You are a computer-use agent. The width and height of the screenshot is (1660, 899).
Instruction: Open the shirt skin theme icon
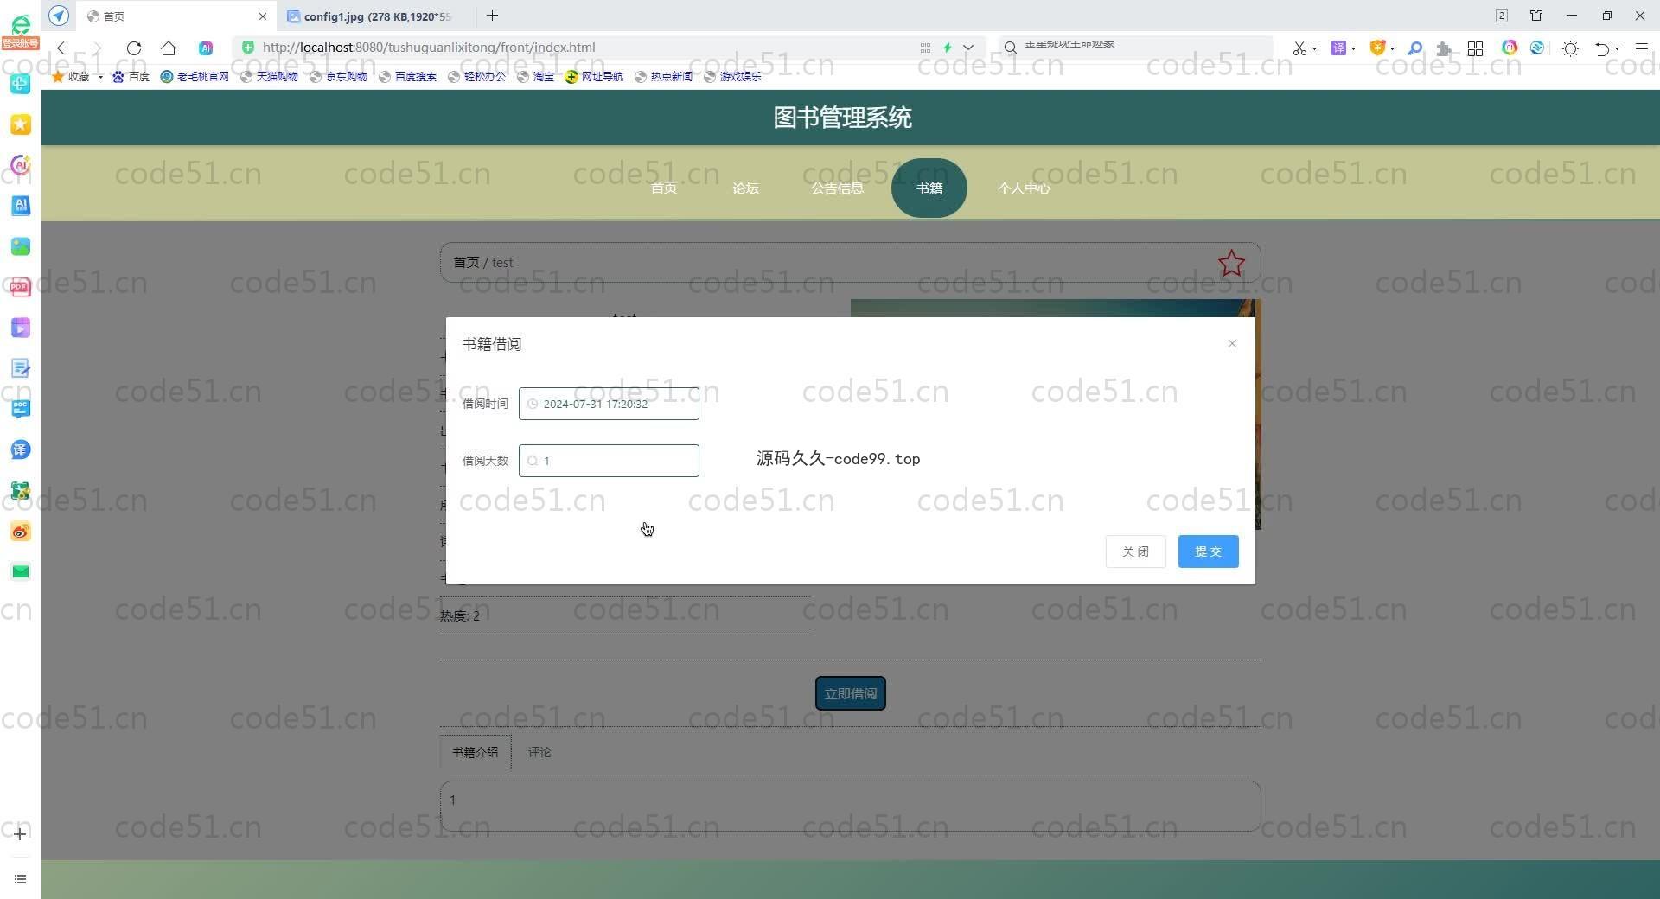(x=1536, y=16)
